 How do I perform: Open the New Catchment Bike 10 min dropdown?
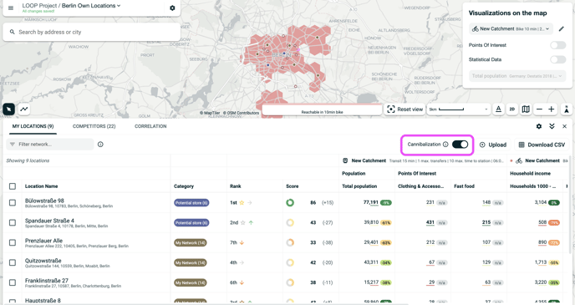coord(511,28)
